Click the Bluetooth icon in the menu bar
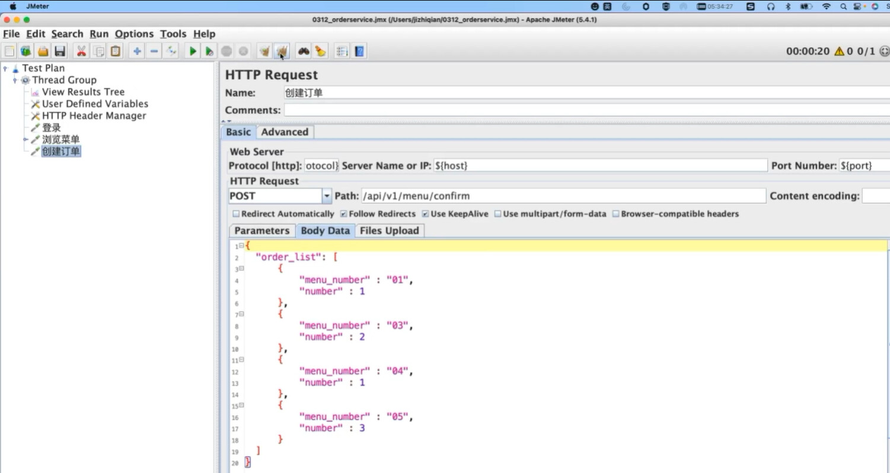This screenshot has height=473, width=890. [x=788, y=7]
